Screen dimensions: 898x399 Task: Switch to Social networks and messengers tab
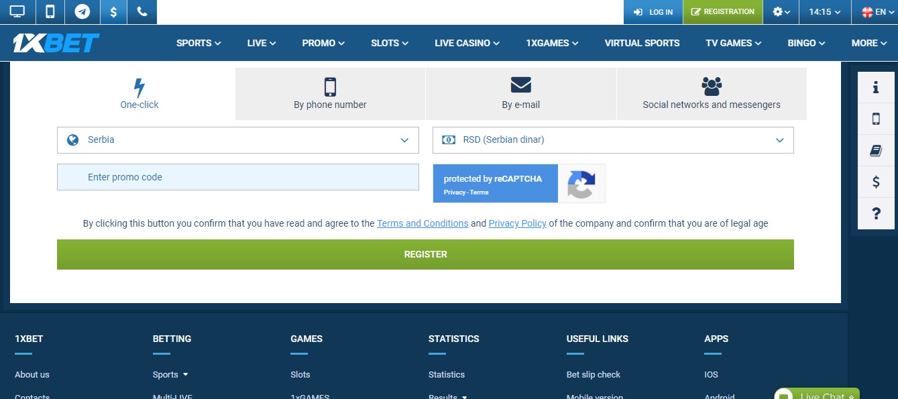[x=712, y=94]
